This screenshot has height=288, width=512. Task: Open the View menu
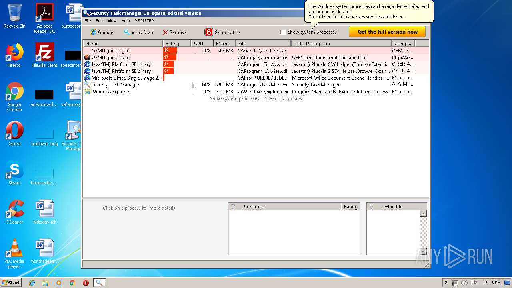(112, 21)
